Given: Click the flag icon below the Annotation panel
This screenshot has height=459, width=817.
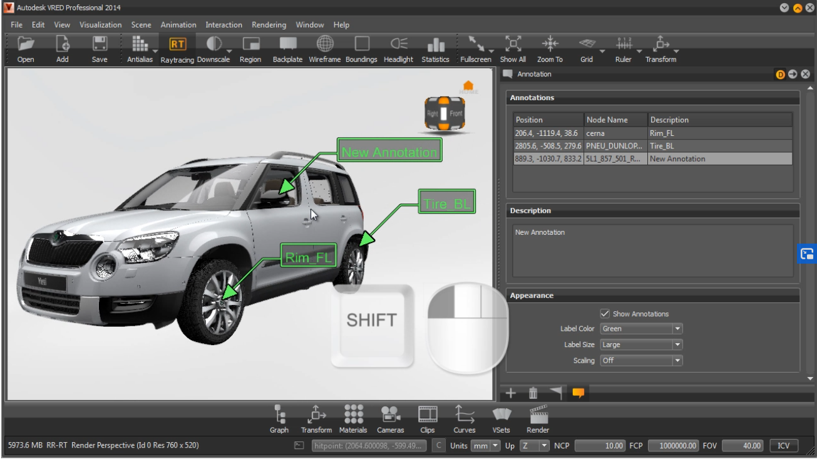Looking at the screenshot, I should [555, 393].
